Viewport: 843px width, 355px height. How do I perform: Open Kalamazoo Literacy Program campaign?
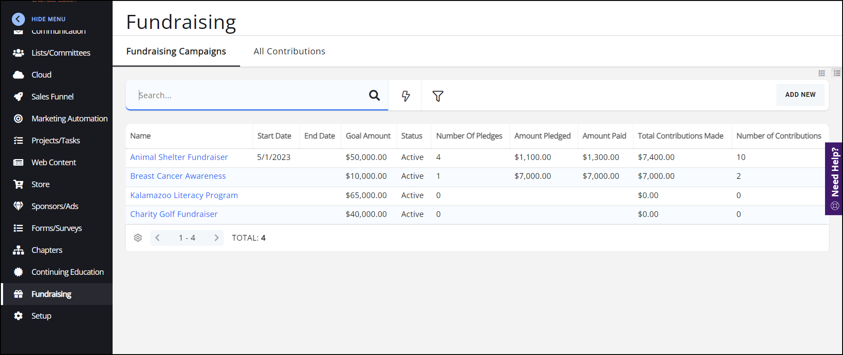[x=184, y=195]
